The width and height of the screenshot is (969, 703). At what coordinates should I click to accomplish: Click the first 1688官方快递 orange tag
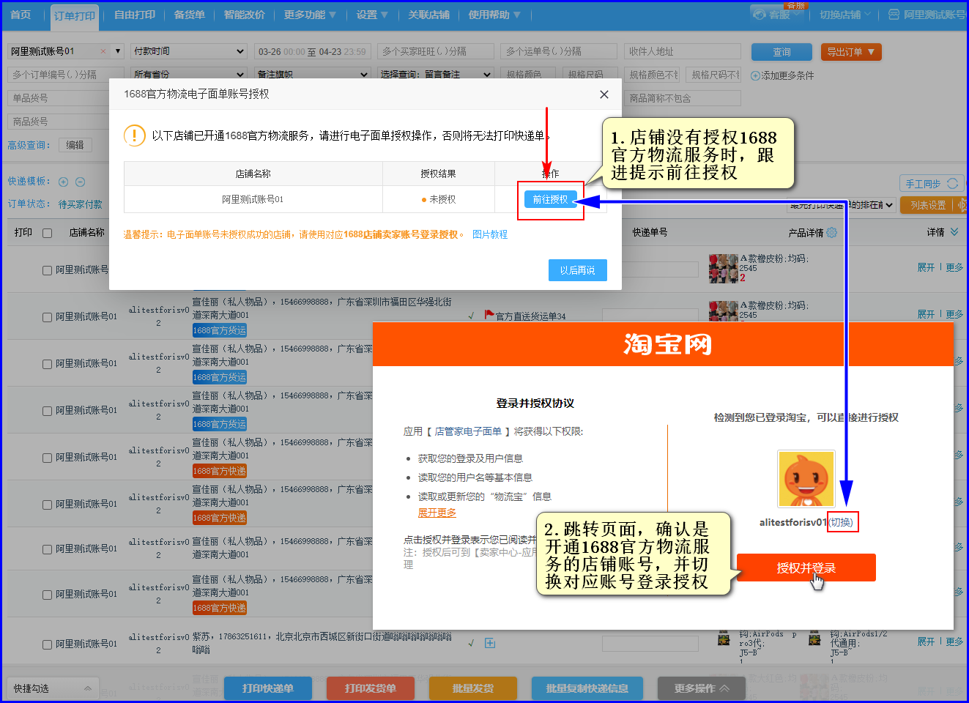(219, 472)
